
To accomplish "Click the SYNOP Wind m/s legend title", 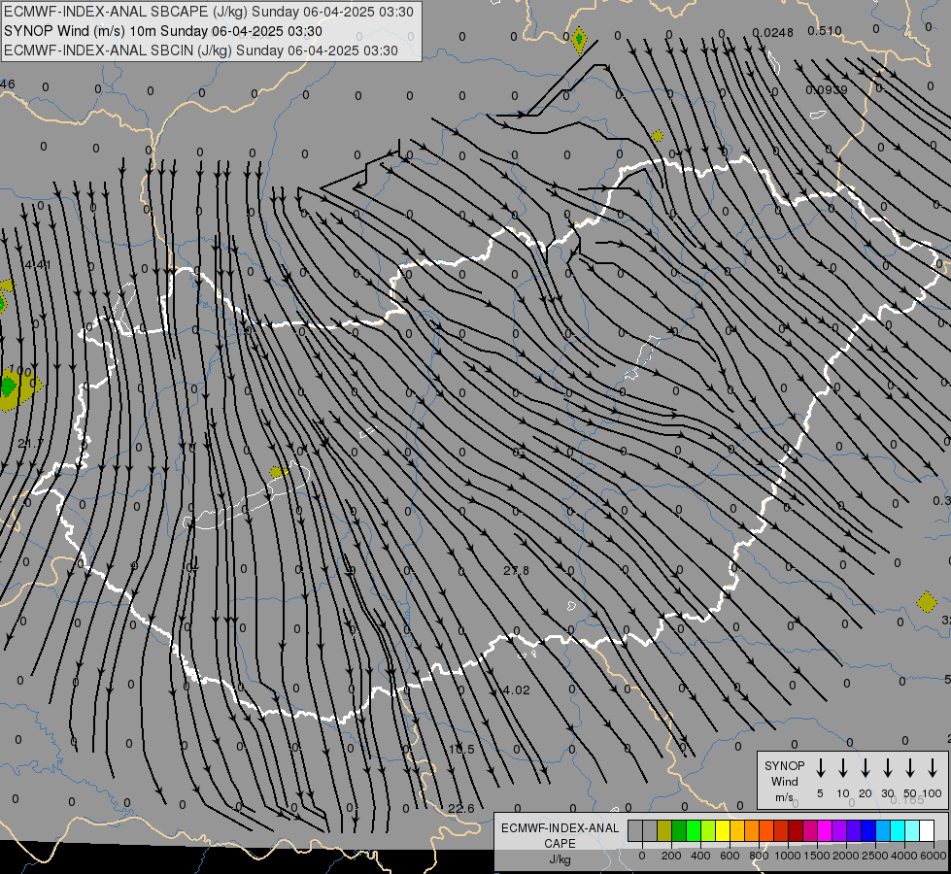I will click(x=784, y=781).
